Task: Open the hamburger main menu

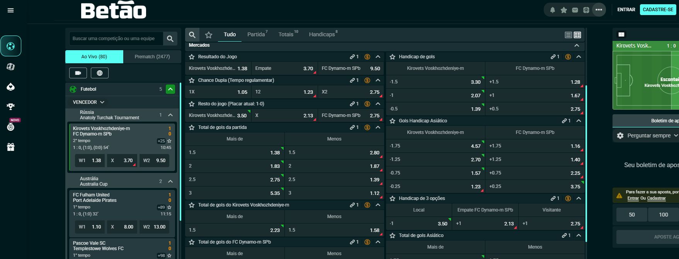Action: (11, 10)
